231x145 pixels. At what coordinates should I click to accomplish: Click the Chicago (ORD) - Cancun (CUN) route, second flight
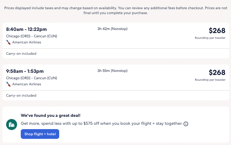31,78
